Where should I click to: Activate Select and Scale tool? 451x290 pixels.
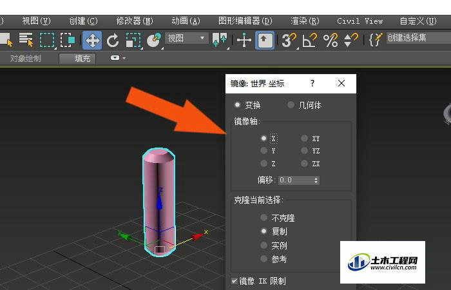point(133,40)
